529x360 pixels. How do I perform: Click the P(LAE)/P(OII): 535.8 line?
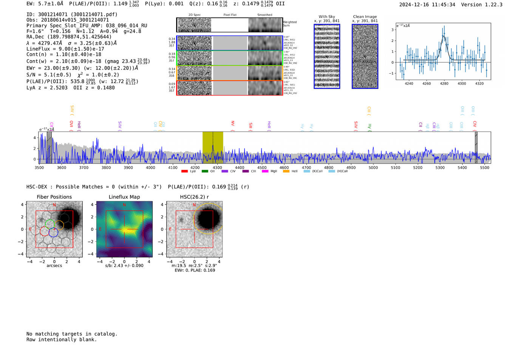82,81
